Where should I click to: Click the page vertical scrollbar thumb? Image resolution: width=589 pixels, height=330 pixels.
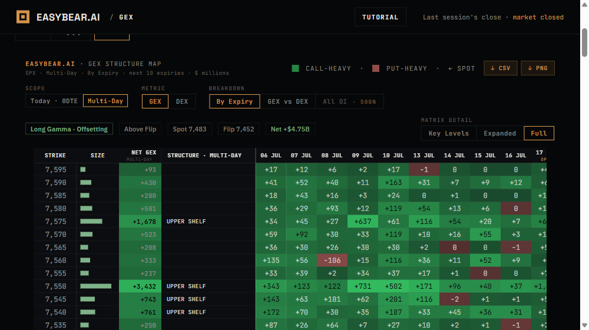pyautogui.click(x=584, y=42)
